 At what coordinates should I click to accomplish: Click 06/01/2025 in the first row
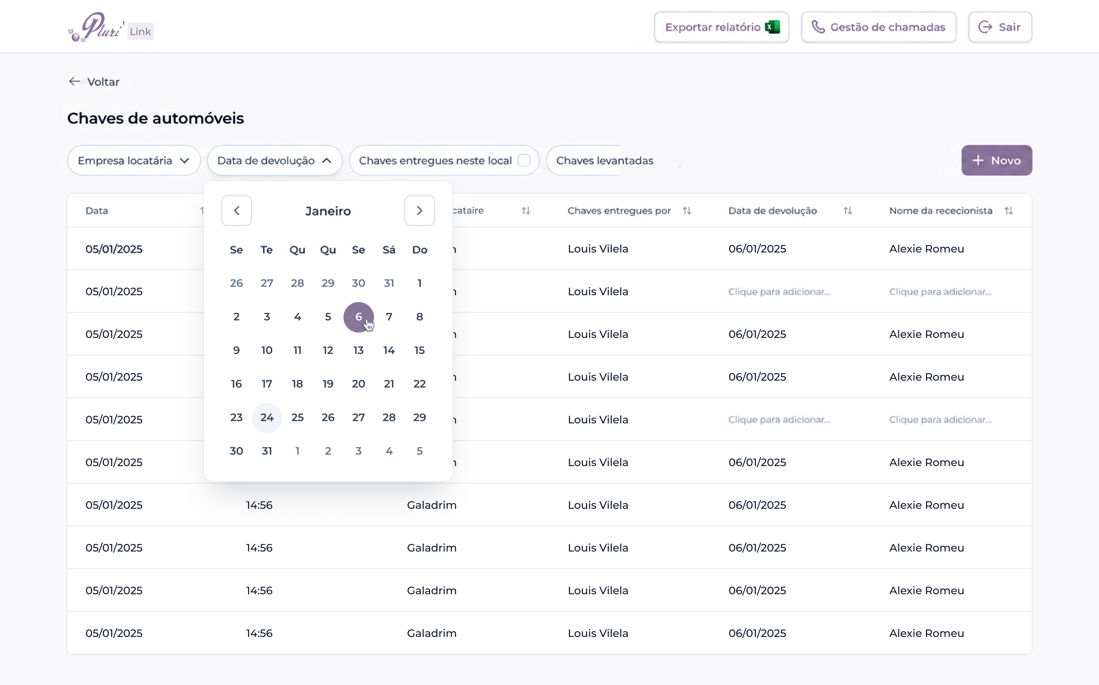(x=757, y=249)
